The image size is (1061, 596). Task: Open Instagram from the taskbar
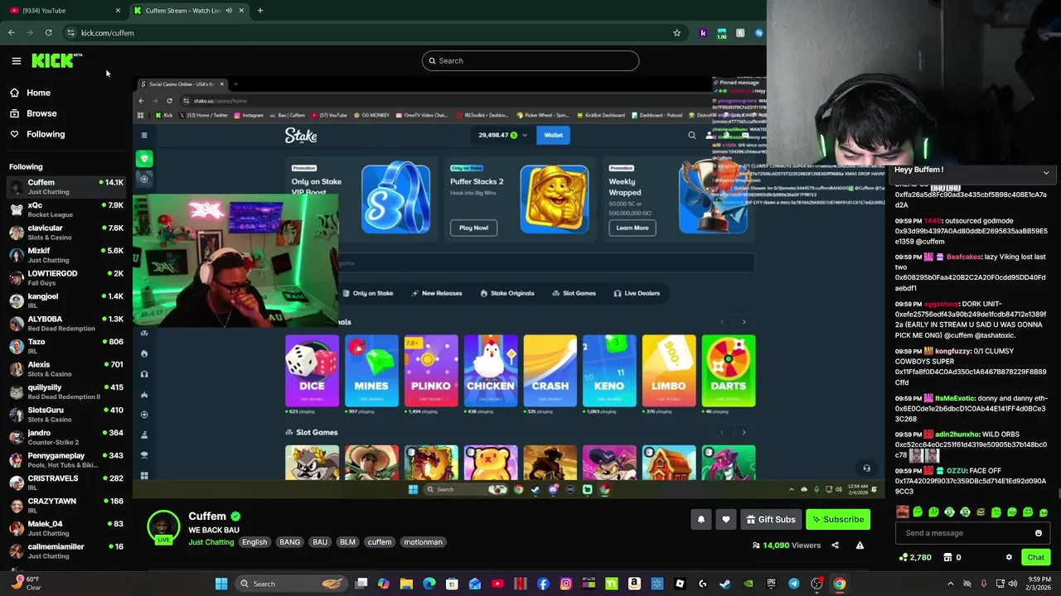tap(565, 584)
